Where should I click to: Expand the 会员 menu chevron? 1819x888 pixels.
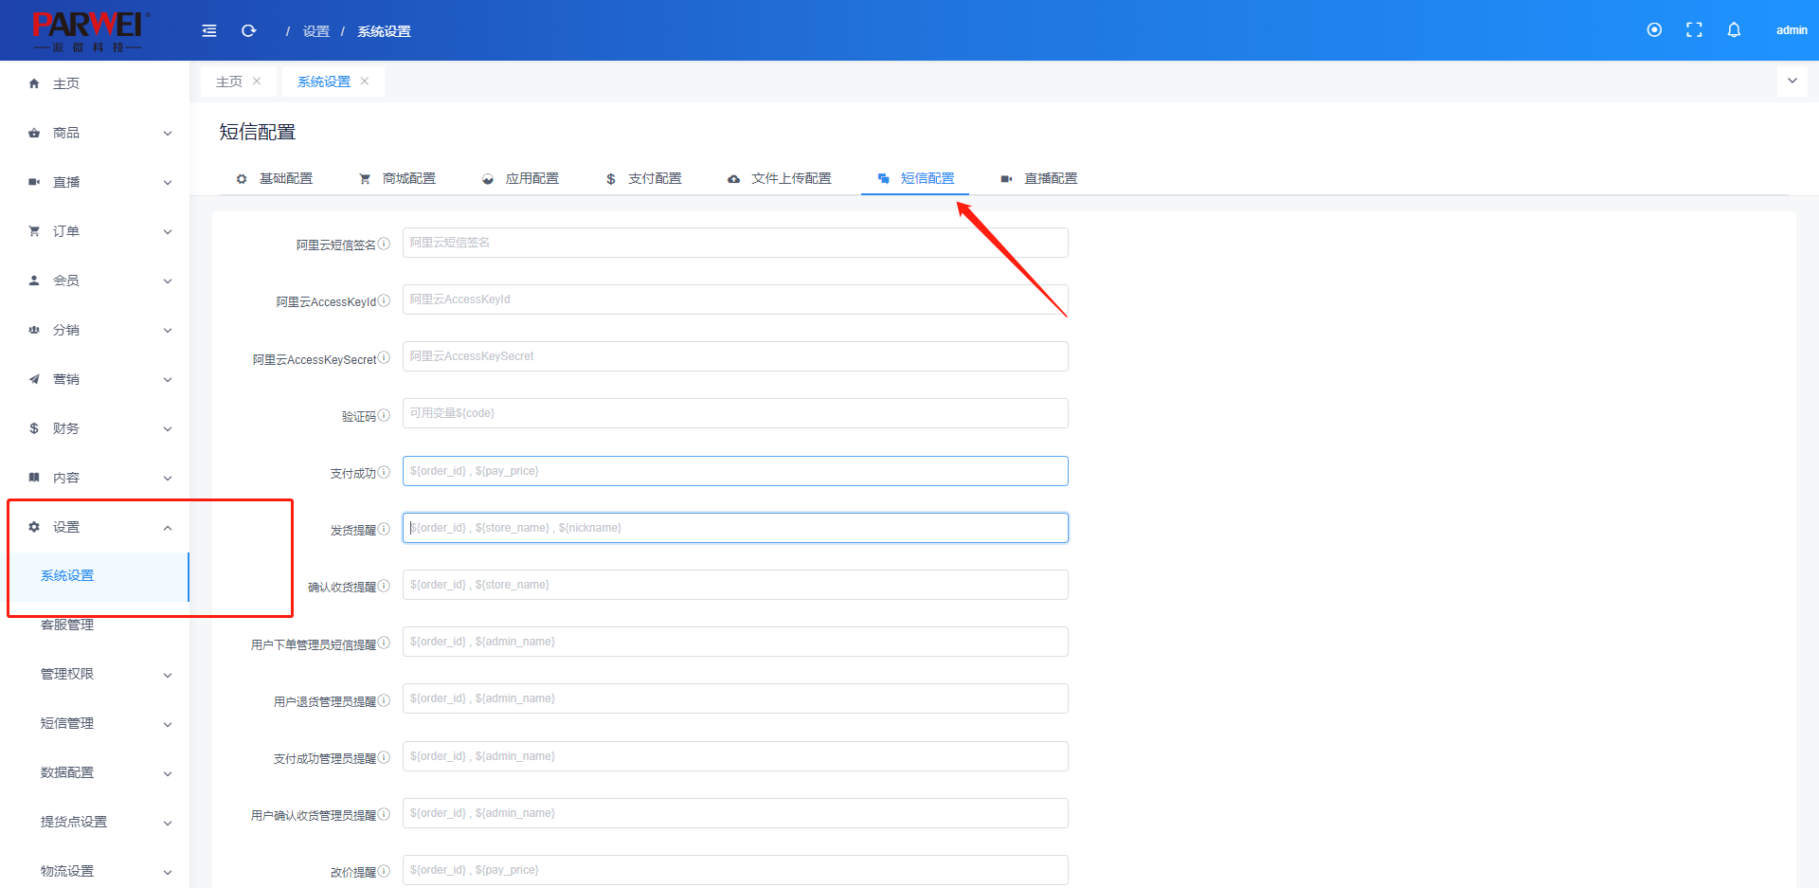coord(168,281)
